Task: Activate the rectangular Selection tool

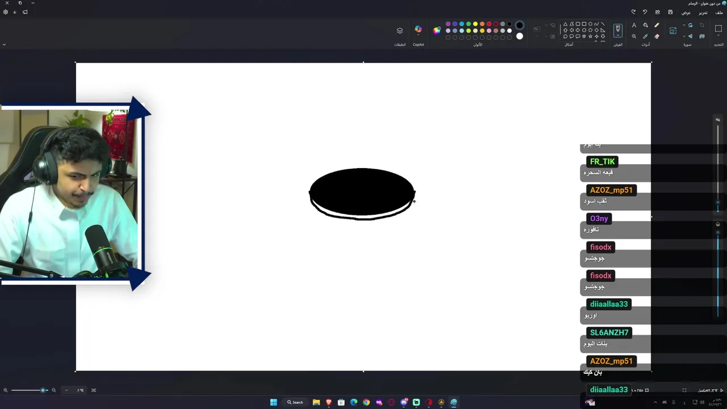Action: point(718,28)
